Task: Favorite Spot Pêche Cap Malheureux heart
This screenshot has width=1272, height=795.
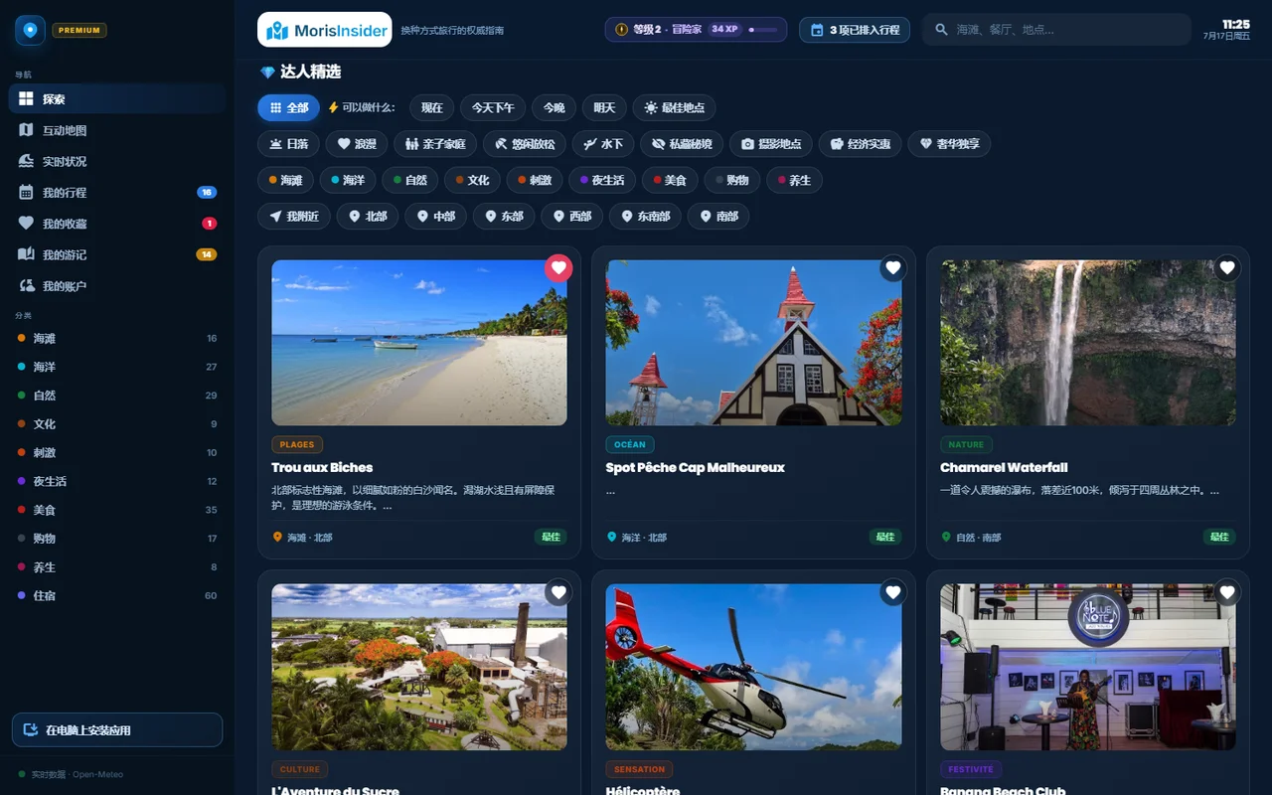Action: (893, 267)
